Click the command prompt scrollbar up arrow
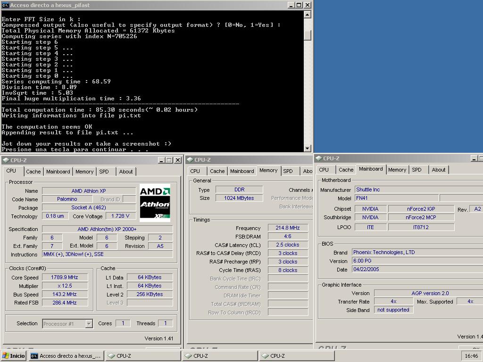483x362 pixels. tap(307, 15)
